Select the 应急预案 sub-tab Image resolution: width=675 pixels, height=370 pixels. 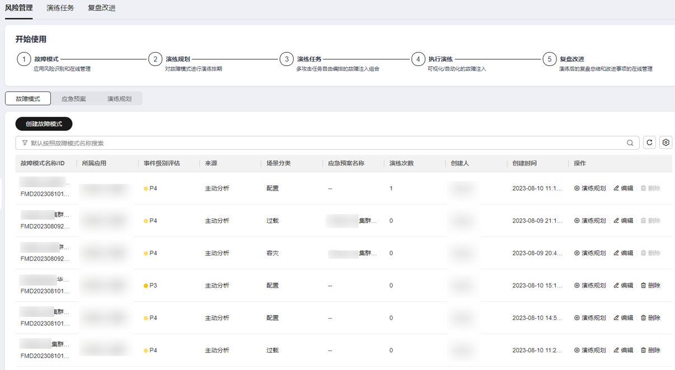(x=74, y=99)
